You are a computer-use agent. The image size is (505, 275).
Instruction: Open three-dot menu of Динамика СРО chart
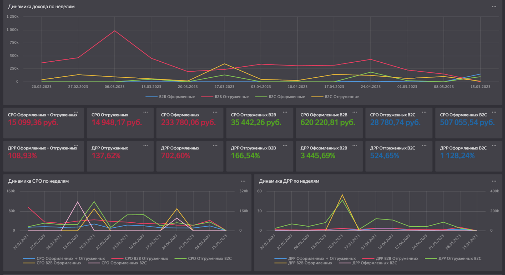tap(243, 181)
